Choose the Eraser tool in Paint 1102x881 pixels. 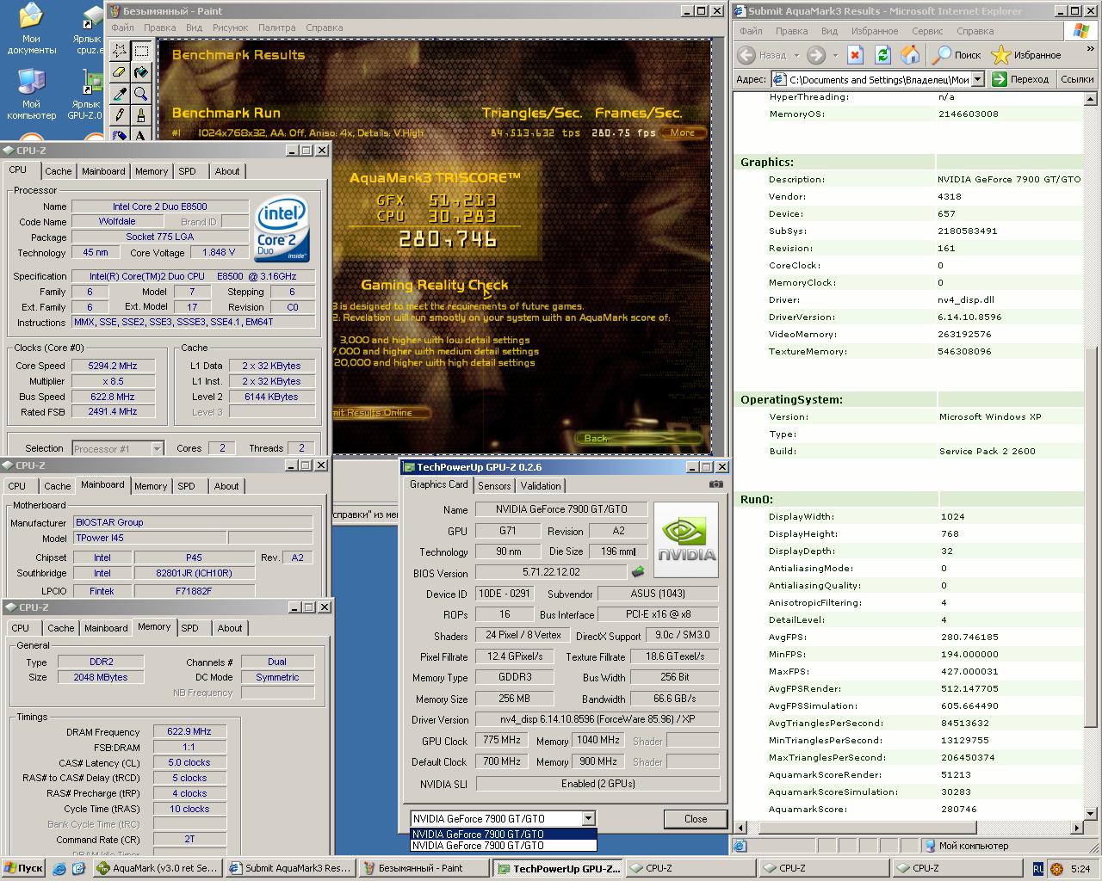click(120, 71)
